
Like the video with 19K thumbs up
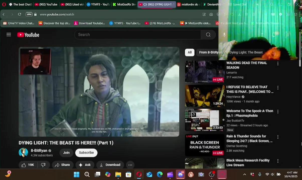click(28, 165)
